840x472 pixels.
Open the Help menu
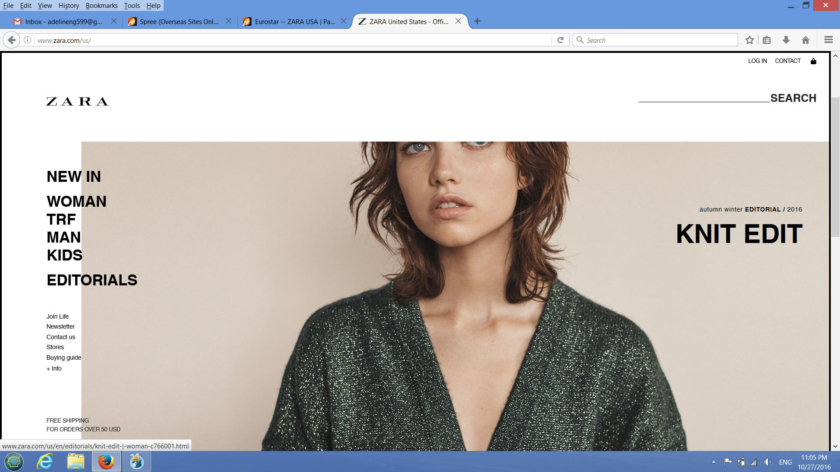pos(154,6)
